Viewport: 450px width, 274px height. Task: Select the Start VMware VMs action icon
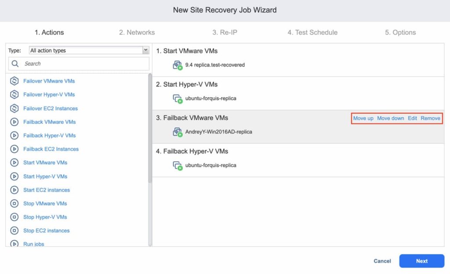point(15,162)
